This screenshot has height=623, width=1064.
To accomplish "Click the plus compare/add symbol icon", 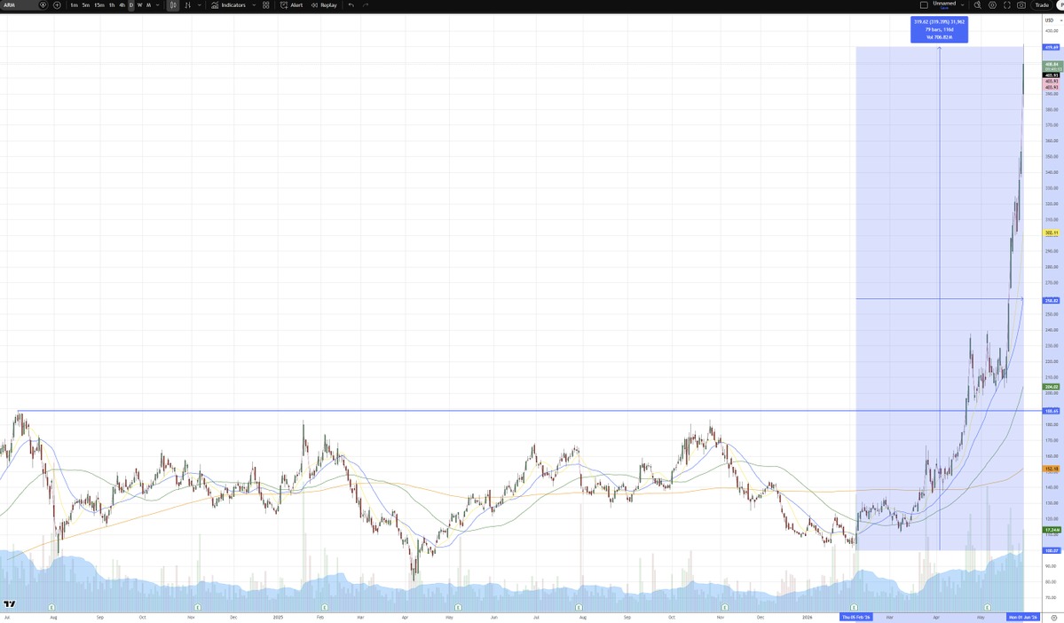I will pyautogui.click(x=57, y=4).
